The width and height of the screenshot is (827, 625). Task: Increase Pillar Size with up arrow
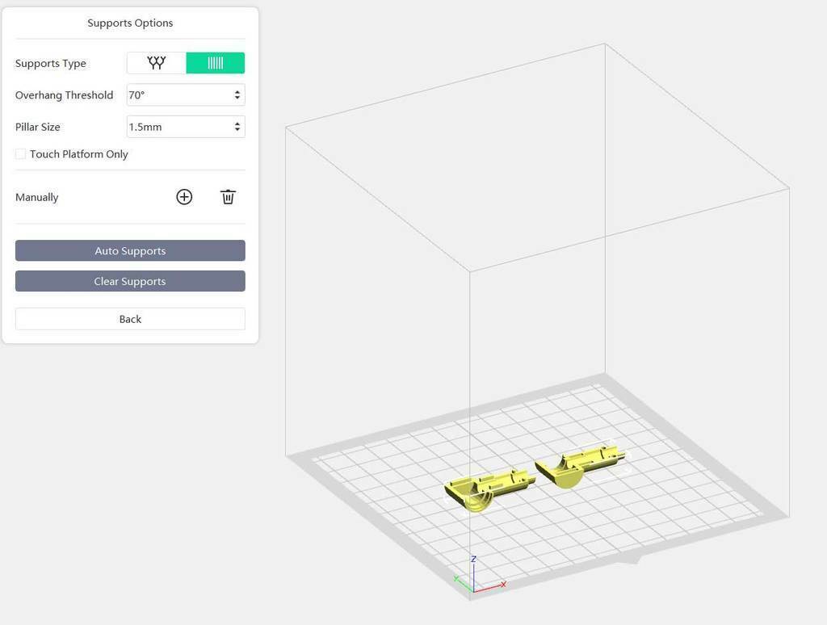coord(237,124)
